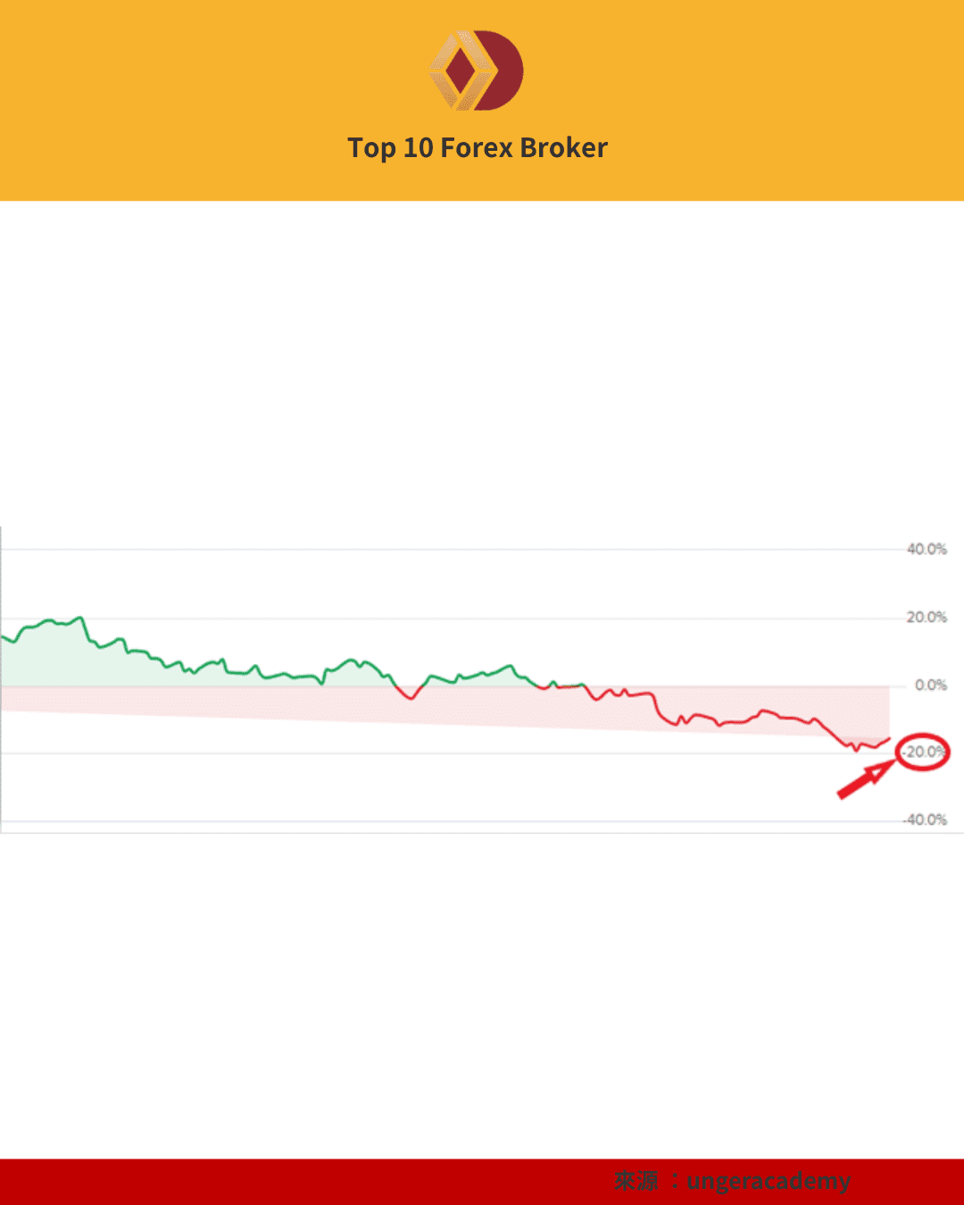Open the ungeracademy source link
Screen dimensions: 964x1205
[768, 1181]
